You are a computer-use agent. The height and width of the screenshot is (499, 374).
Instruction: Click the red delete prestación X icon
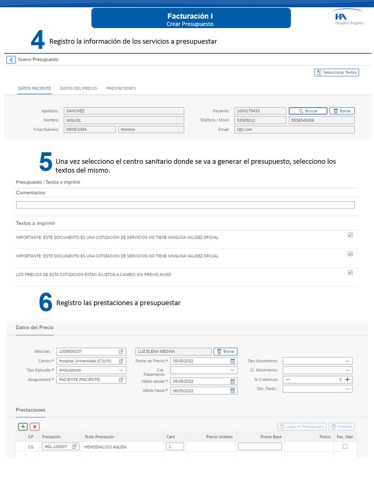(34, 427)
